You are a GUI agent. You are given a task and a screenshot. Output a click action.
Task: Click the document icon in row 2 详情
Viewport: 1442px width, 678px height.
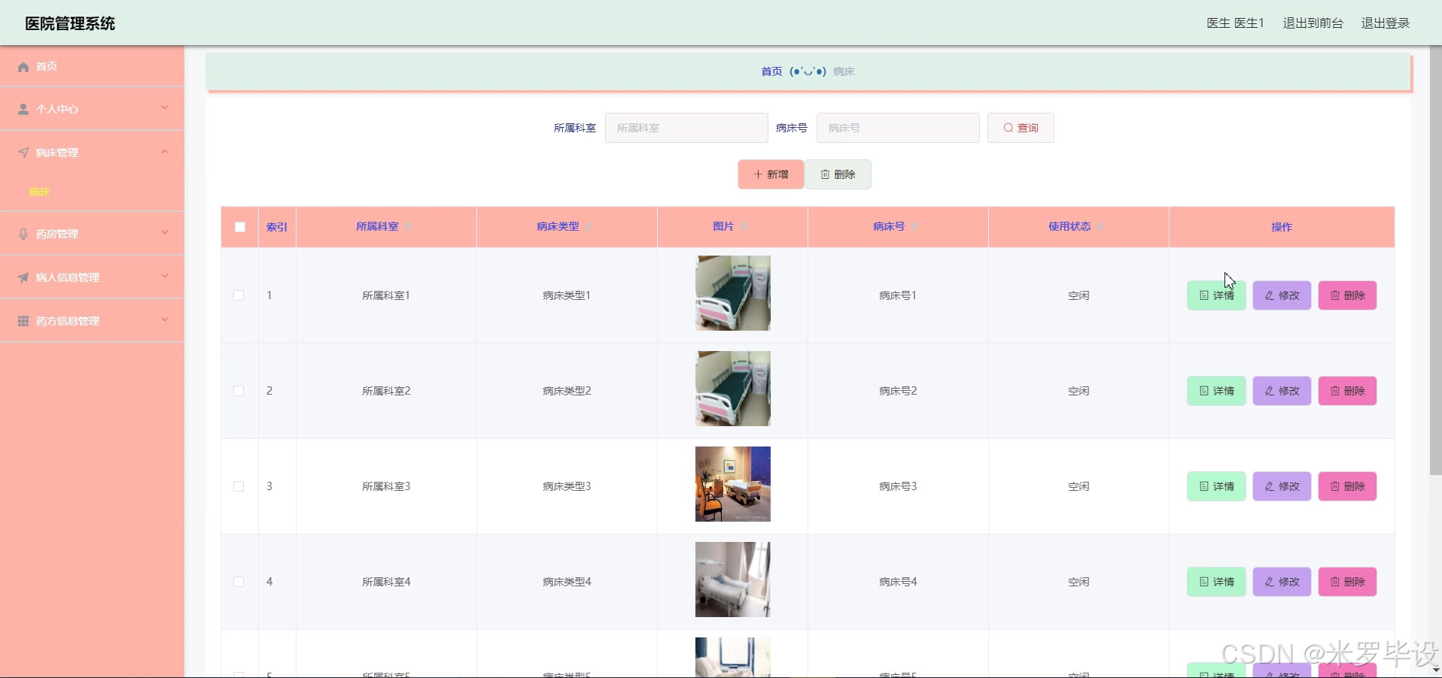(1204, 391)
